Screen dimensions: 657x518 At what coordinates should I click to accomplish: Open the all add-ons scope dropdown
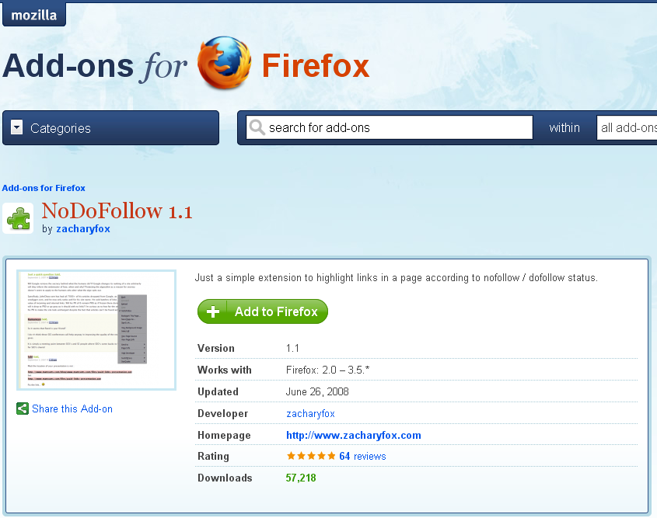coord(627,127)
